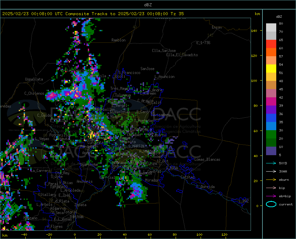The image size is (296, 239).
Task: Click the cyan 50YD arrow icon
Action: tap(271, 163)
